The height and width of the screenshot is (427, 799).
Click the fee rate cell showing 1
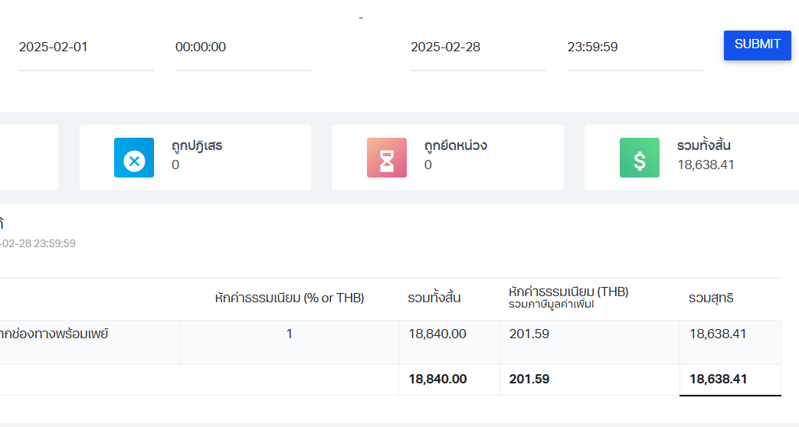pyautogui.click(x=290, y=334)
